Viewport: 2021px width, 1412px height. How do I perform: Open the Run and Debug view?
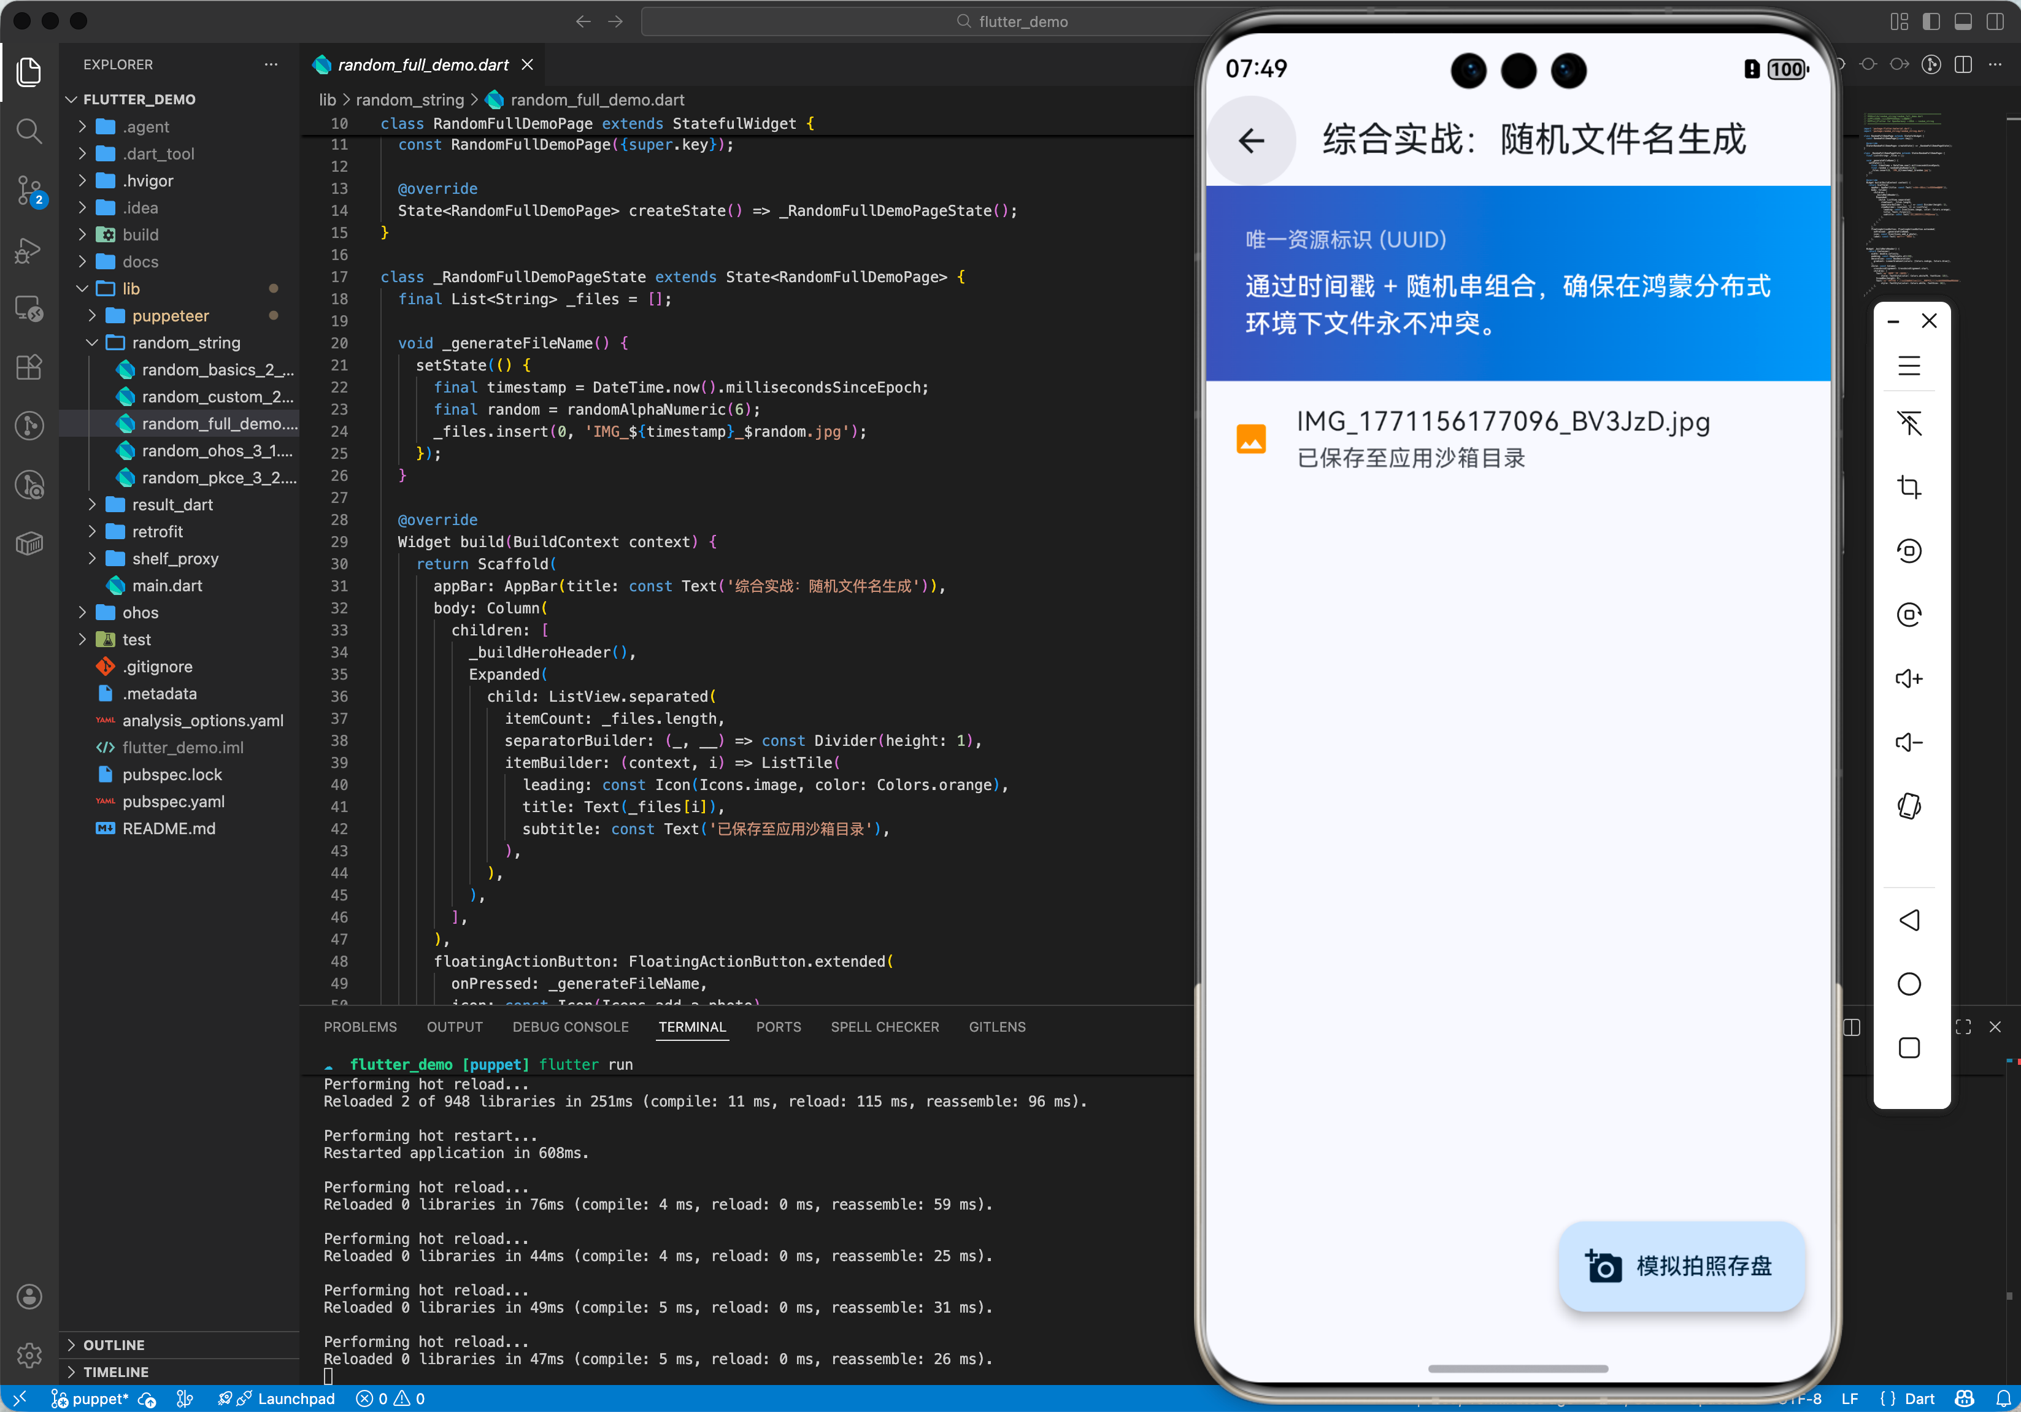29,251
